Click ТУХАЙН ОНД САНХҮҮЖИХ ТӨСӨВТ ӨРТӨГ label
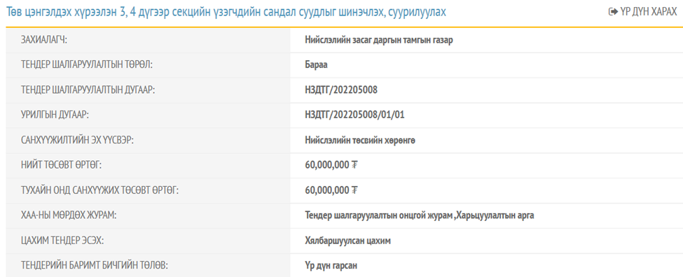 pyautogui.click(x=99, y=190)
